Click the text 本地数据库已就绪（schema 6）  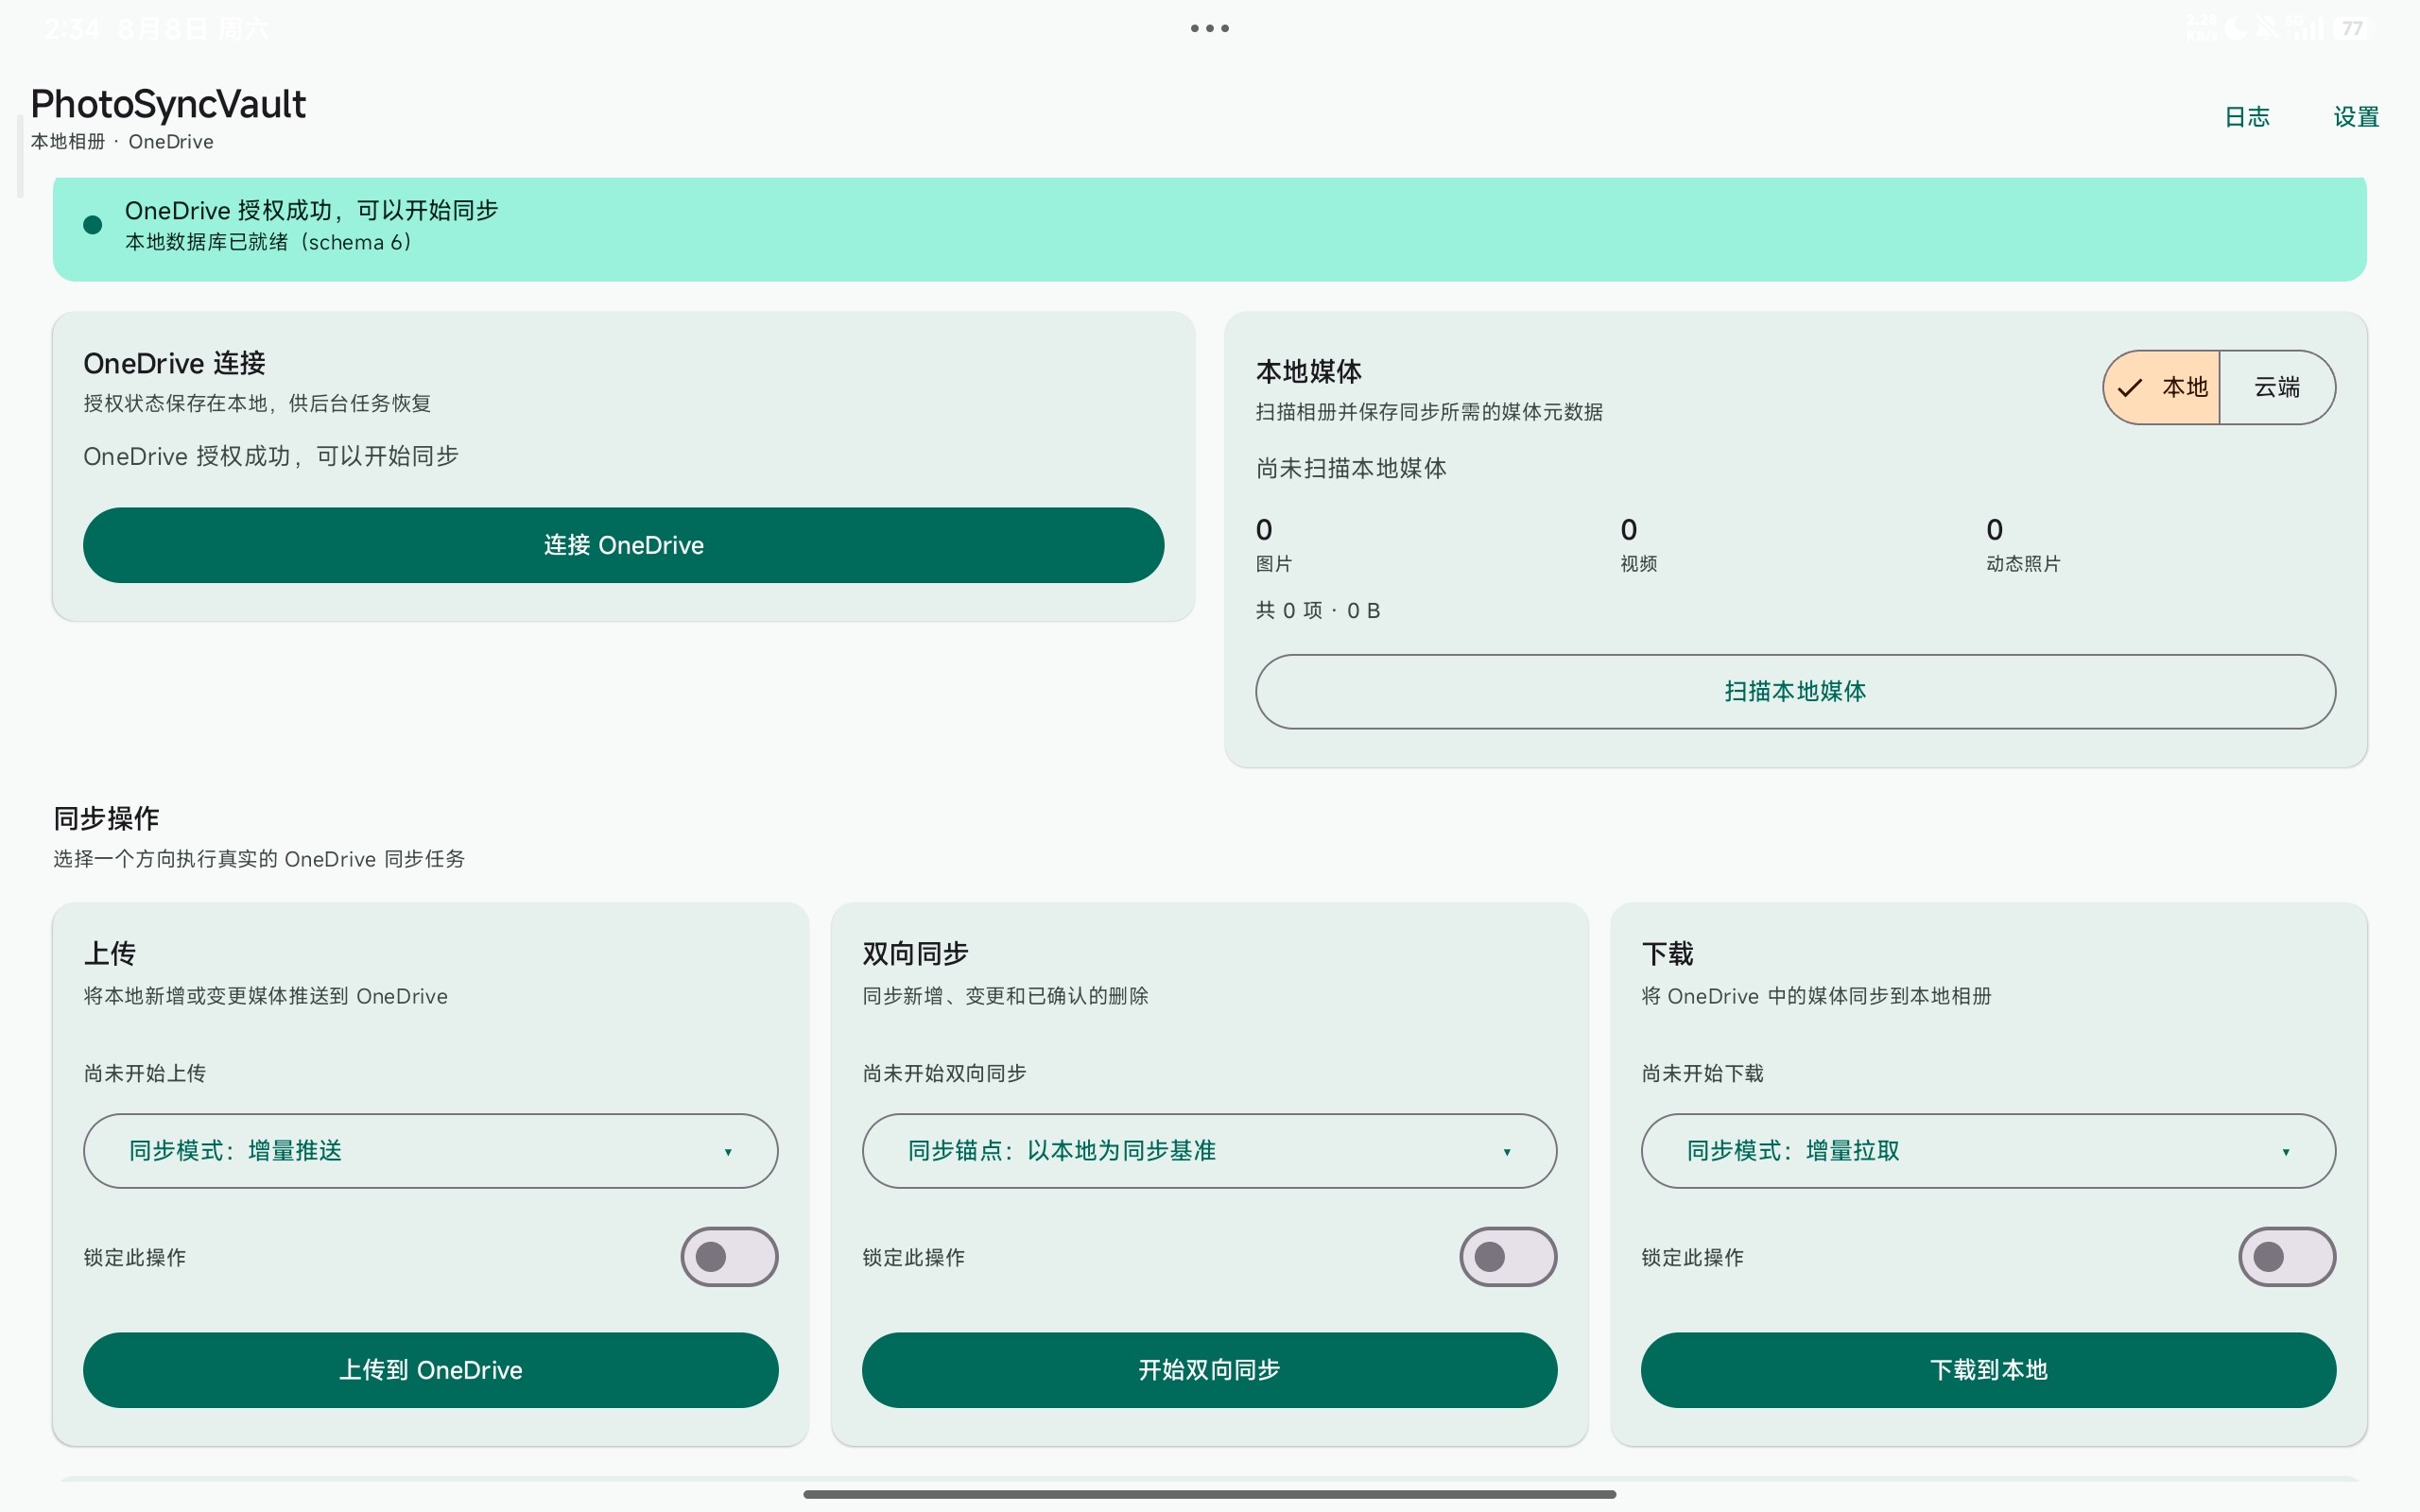coord(268,242)
